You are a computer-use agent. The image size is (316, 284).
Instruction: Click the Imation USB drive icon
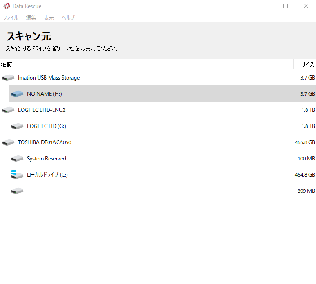[8, 78]
